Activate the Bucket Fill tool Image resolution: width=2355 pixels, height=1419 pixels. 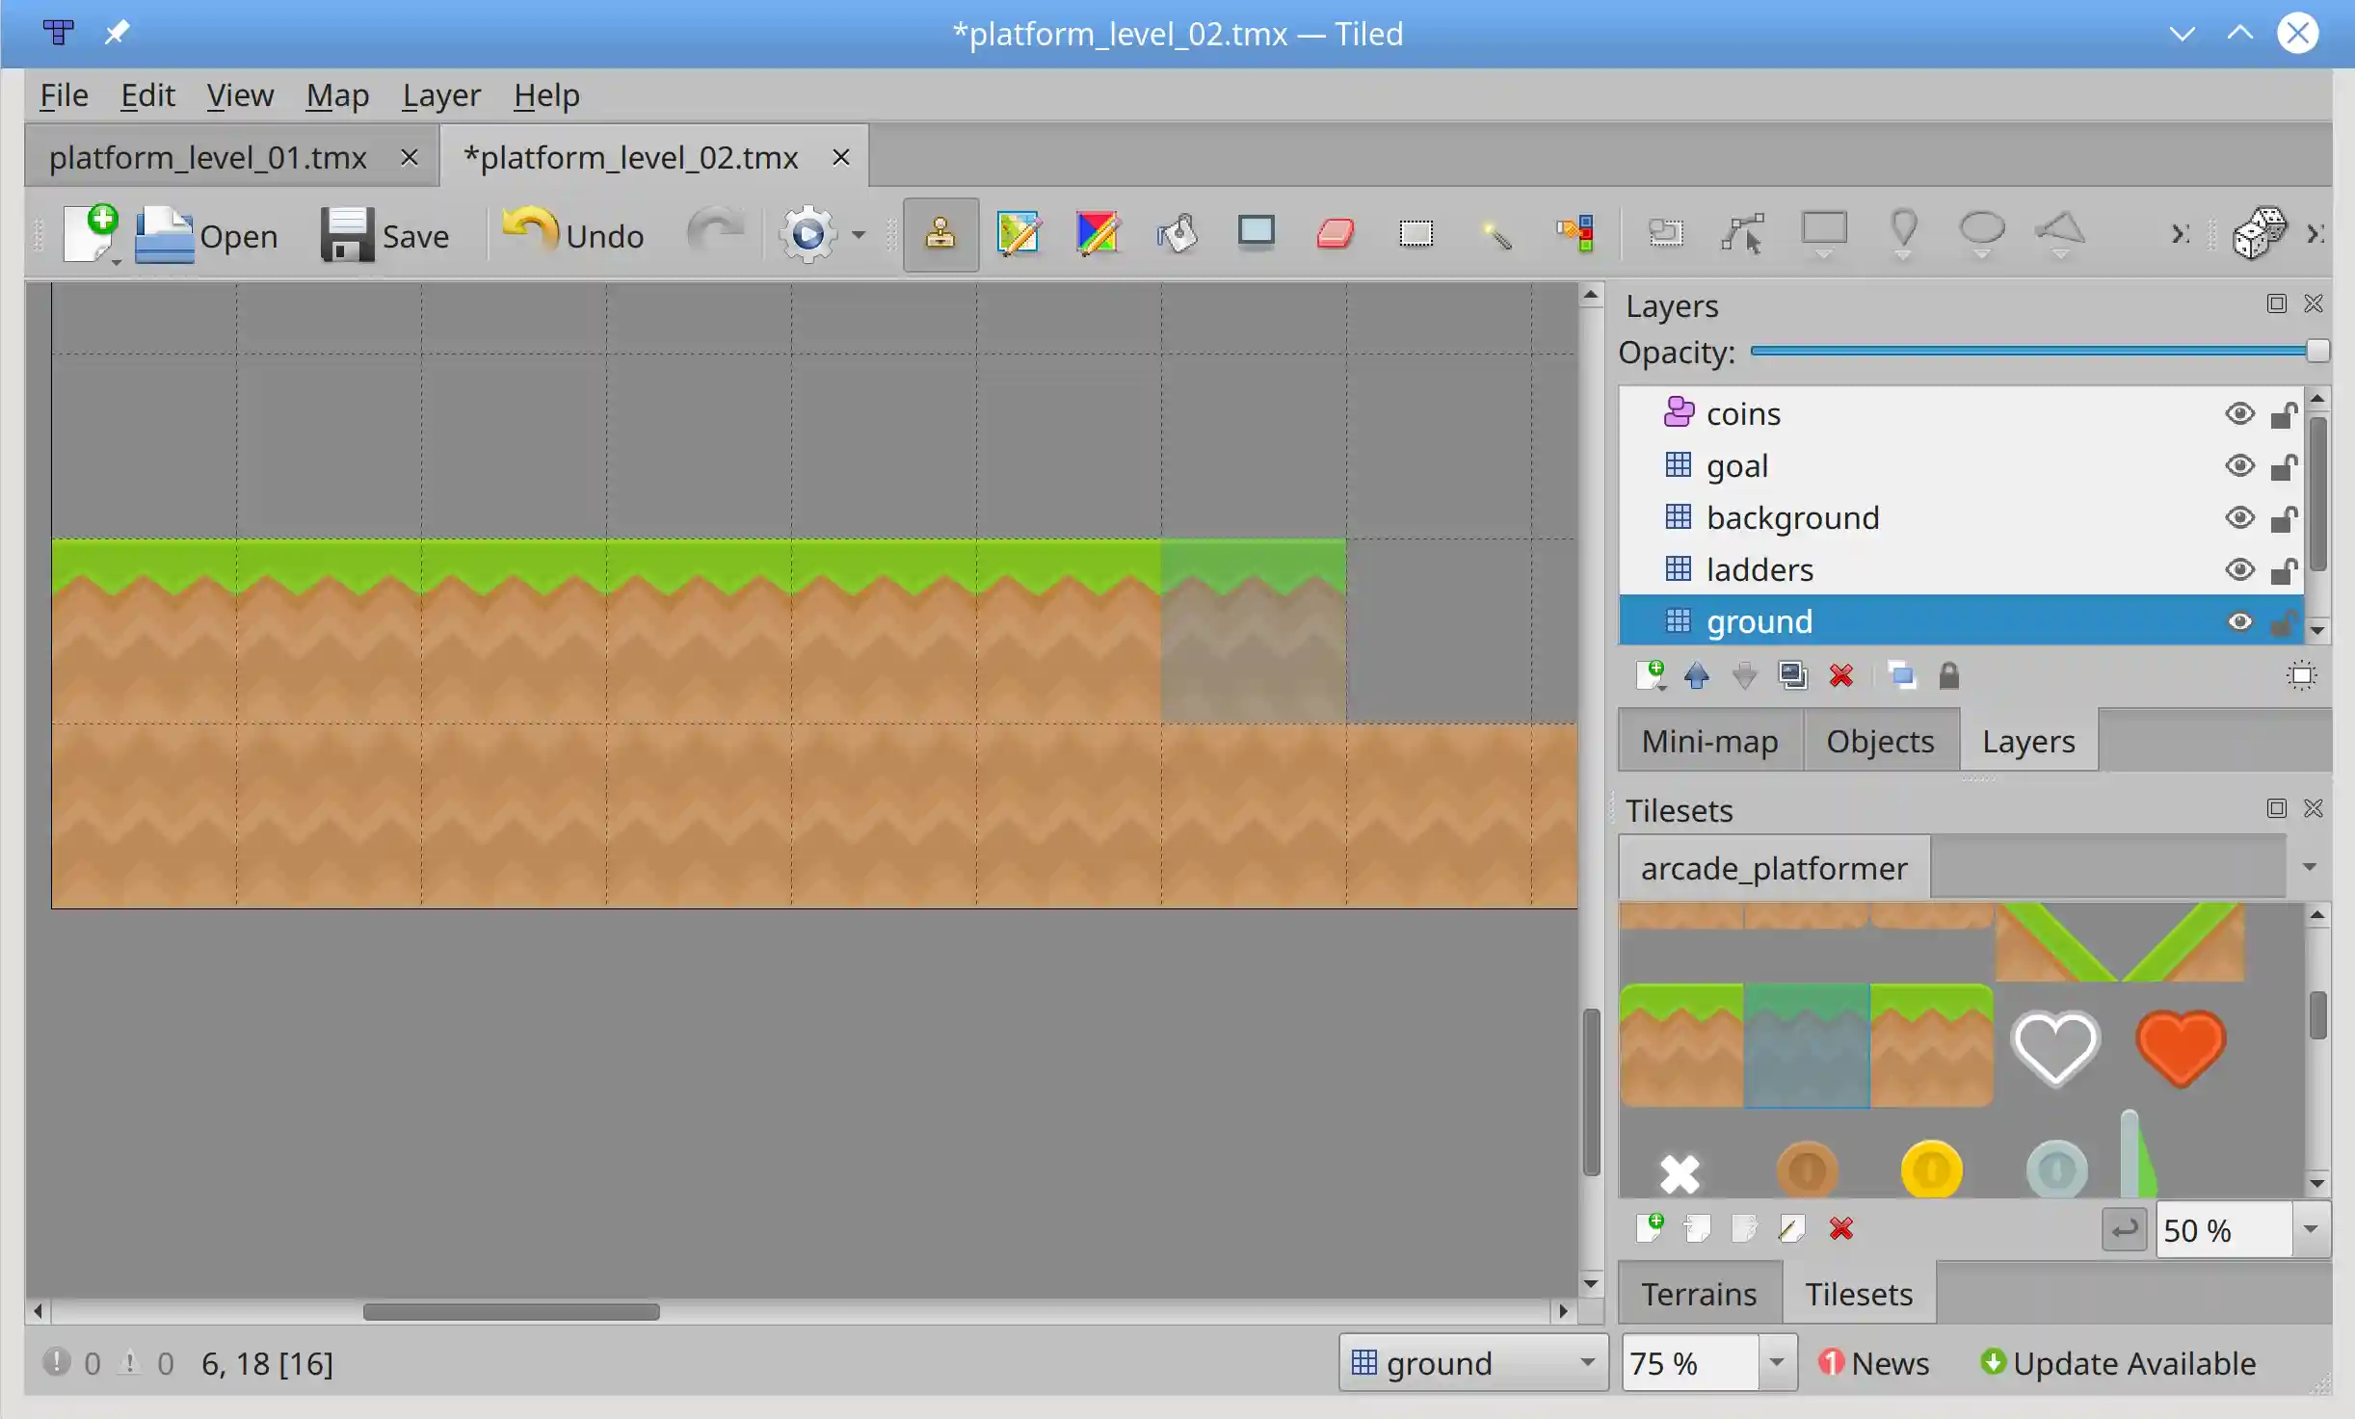point(1177,234)
